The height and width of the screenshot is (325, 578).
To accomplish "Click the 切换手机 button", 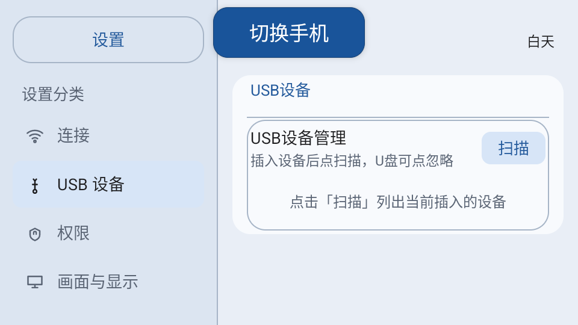I will click(x=289, y=32).
